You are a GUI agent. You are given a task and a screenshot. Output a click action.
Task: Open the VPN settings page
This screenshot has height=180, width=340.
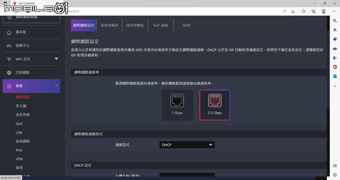point(19,159)
